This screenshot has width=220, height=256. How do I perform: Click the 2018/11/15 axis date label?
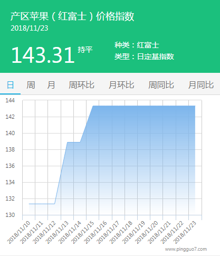pos(83,232)
